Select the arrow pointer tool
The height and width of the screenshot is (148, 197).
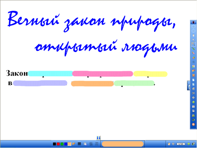coord(193,40)
